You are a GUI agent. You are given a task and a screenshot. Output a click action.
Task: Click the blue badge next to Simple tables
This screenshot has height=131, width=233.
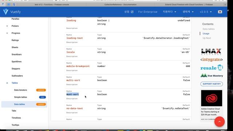pyautogui.click(x=43, y=97)
